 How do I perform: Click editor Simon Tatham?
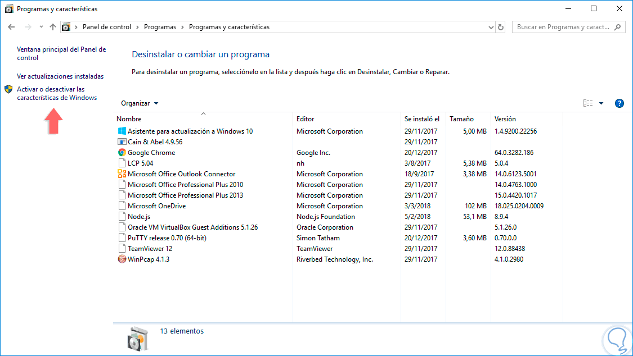(318, 238)
